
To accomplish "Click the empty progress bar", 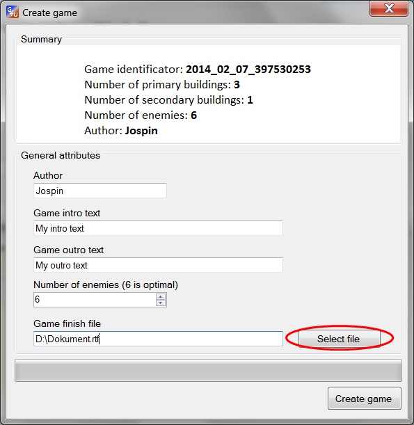I will coord(208,370).
